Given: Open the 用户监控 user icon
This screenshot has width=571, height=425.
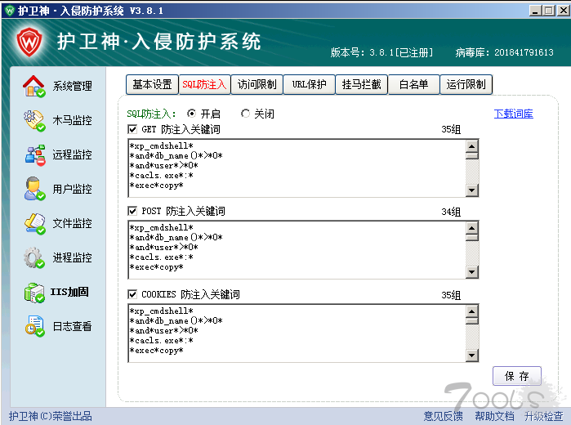Looking at the screenshot, I should click(x=34, y=189).
